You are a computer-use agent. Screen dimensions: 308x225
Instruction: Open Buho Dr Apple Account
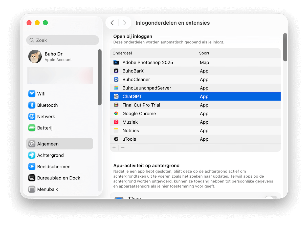60,57
